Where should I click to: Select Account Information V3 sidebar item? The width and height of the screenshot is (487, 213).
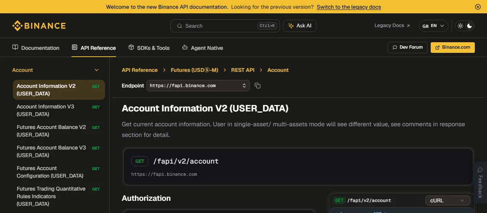tap(59, 110)
